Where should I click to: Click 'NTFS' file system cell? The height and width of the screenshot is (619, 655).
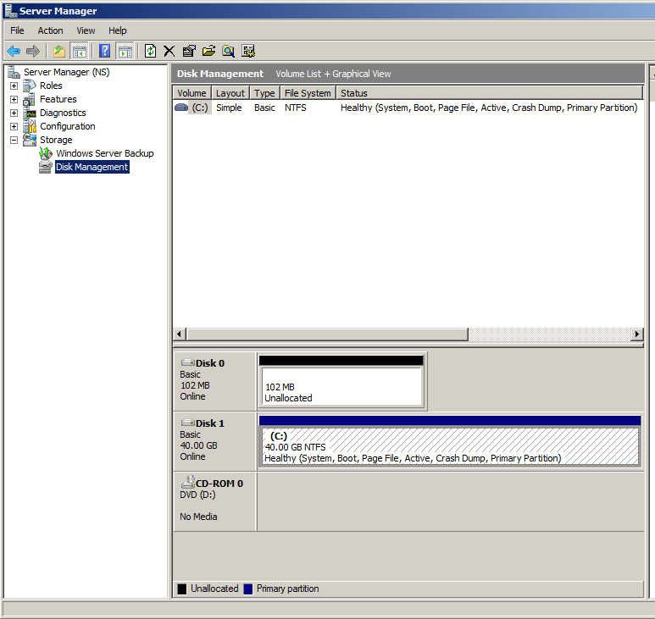tap(296, 108)
